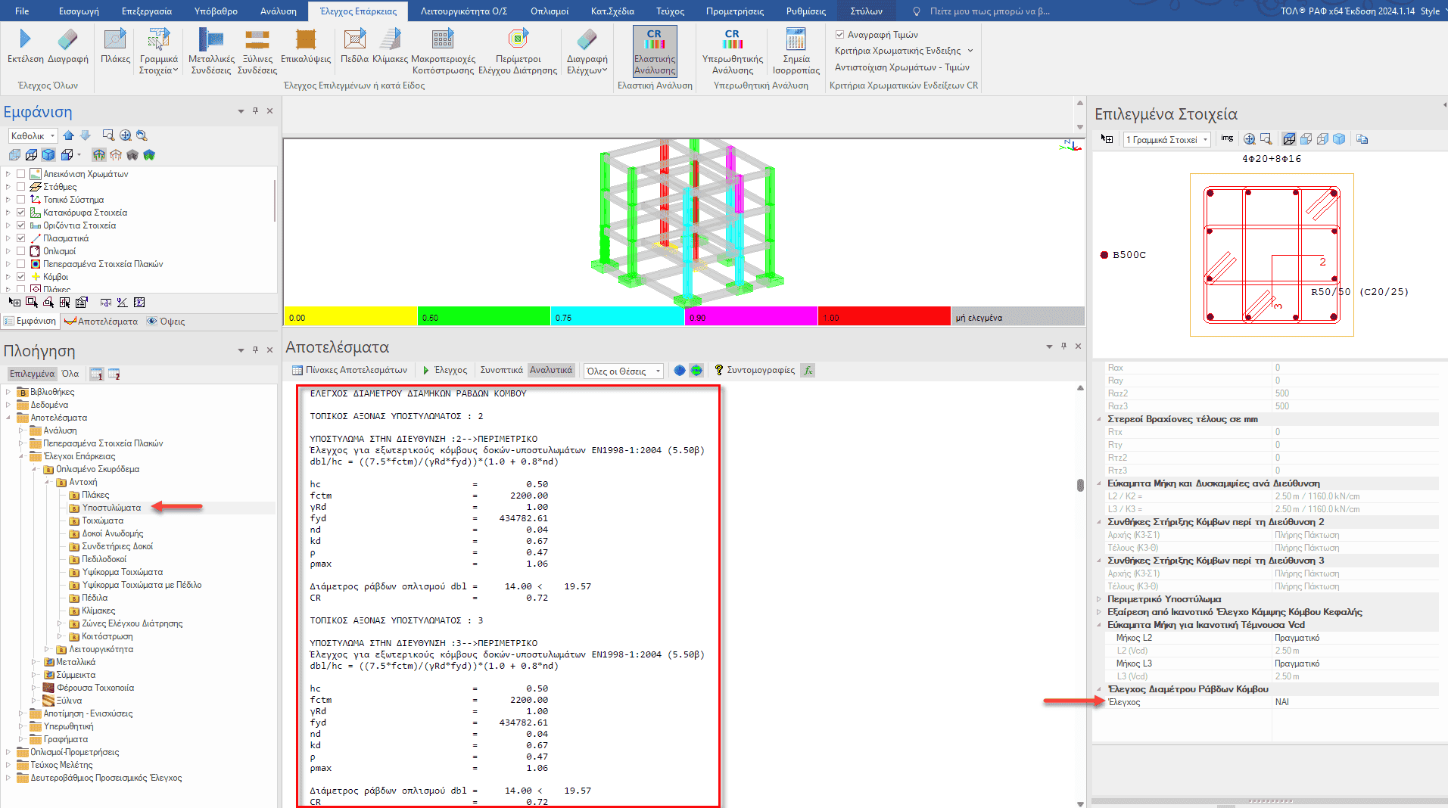
Task: Open the Όλες οι Θέσεις dropdown
Action: click(x=623, y=371)
